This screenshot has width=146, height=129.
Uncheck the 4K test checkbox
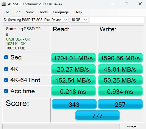[6, 69]
